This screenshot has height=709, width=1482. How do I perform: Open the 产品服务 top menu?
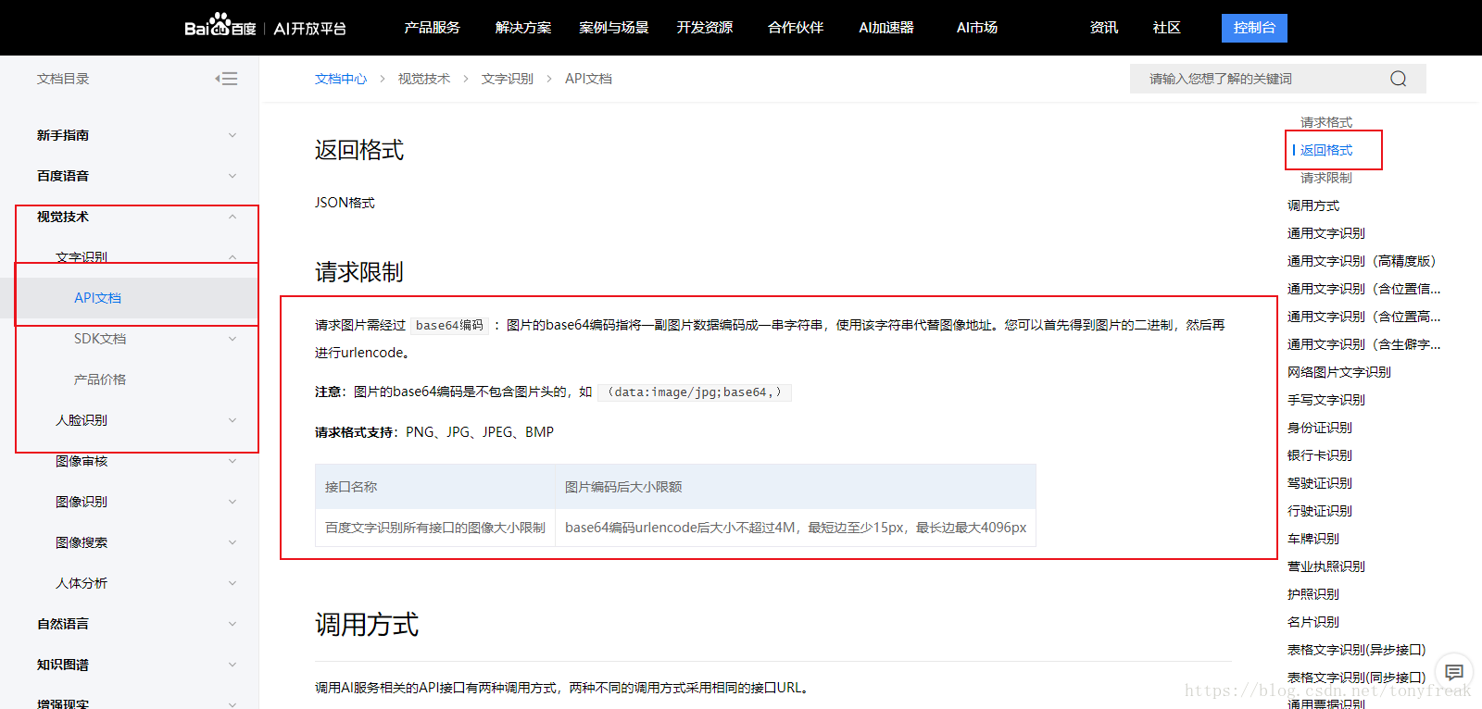(432, 28)
